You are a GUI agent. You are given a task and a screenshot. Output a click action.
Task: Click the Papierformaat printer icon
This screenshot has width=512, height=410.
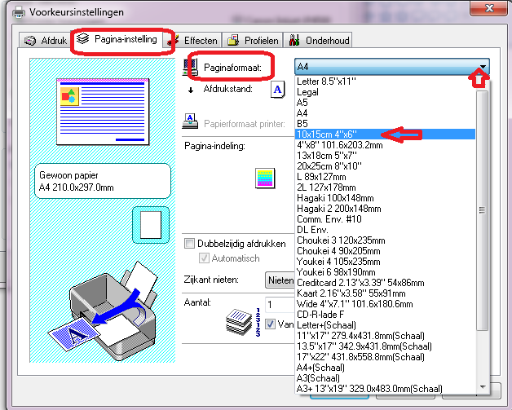(190, 121)
